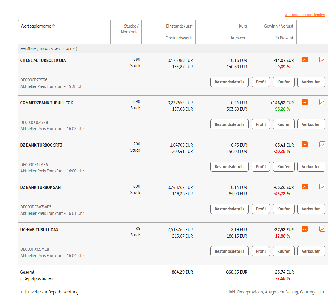The image size is (336, 298).
Task: Open chart icon for DZ BANK TURBOP SANT
Action: click(x=322, y=187)
